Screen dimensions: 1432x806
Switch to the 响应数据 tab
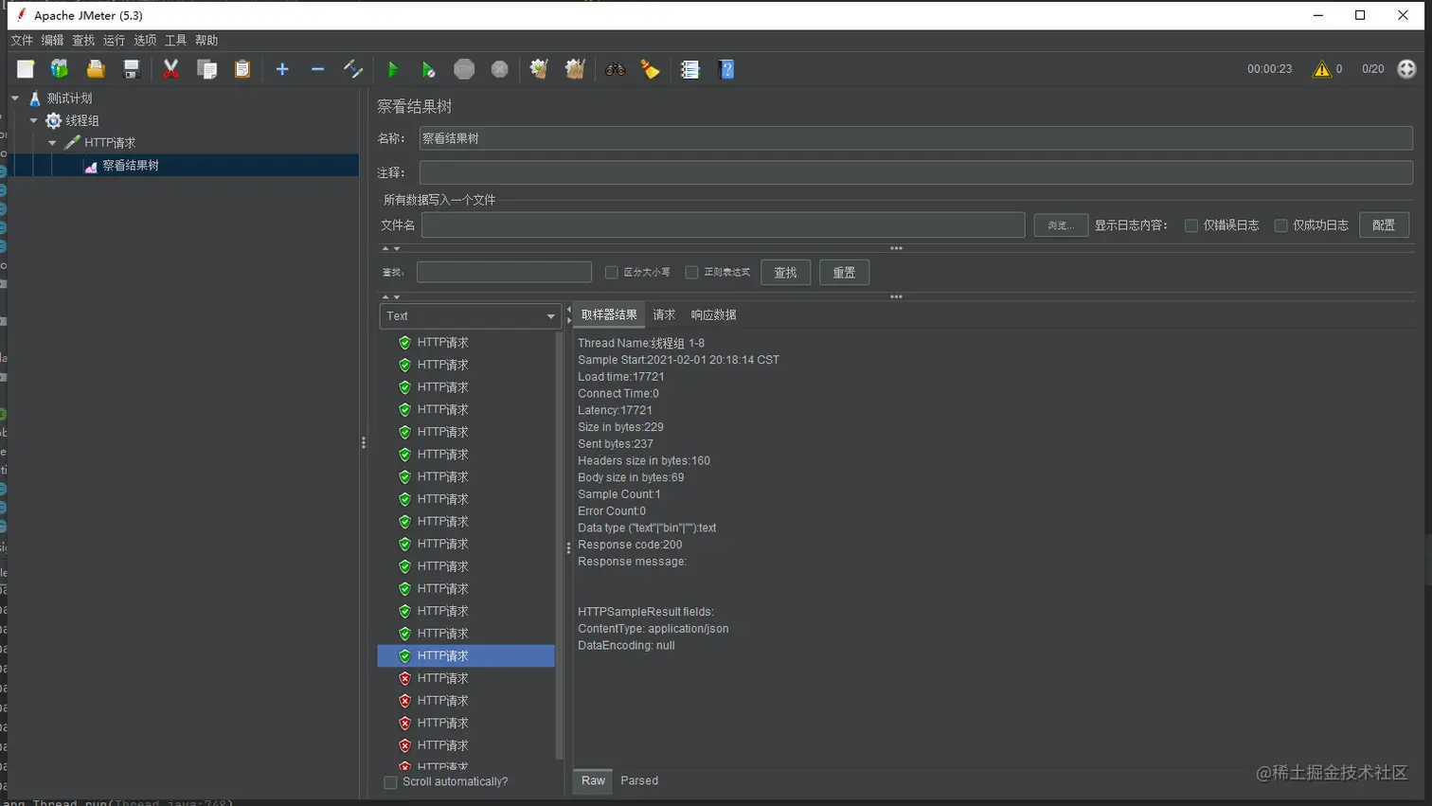point(713,315)
